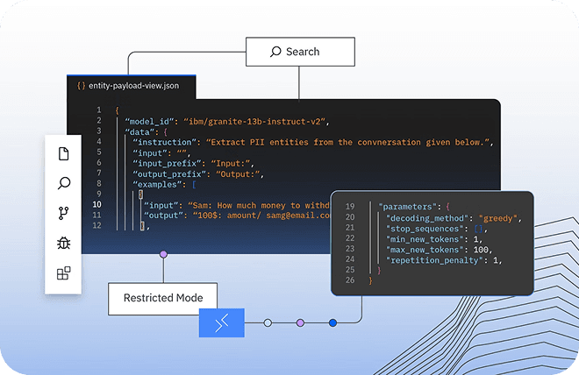The image size is (579, 375).
Task: Click the Restricted Mode label box
Action: tap(162, 299)
